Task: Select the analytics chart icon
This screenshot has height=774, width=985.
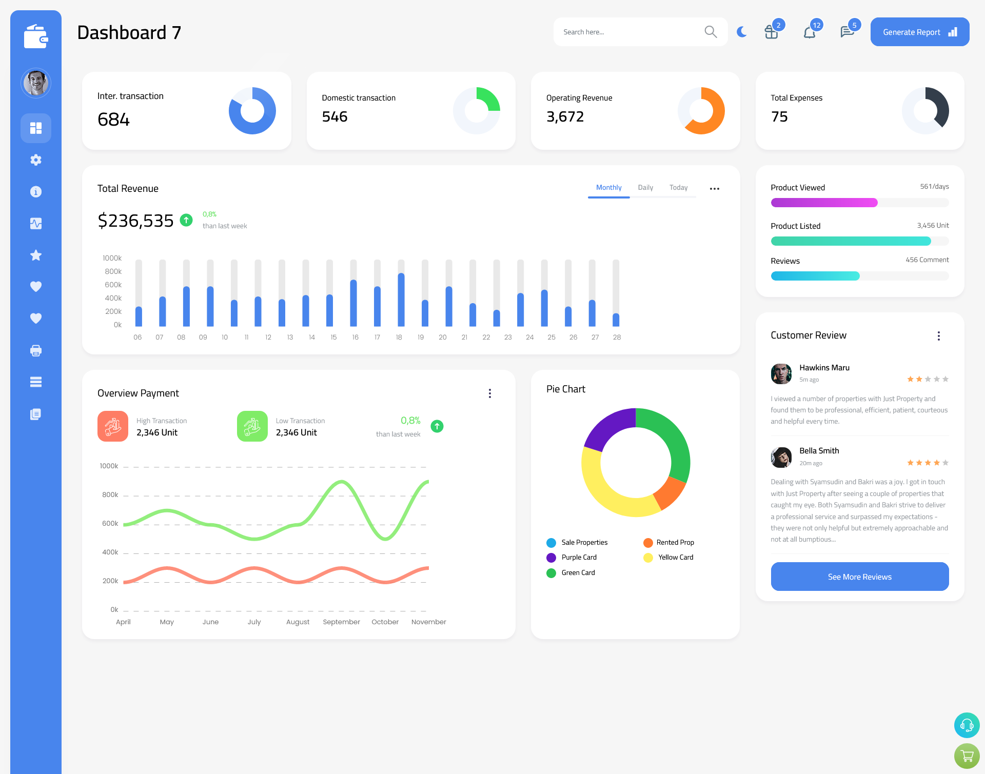Action: coord(36,223)
